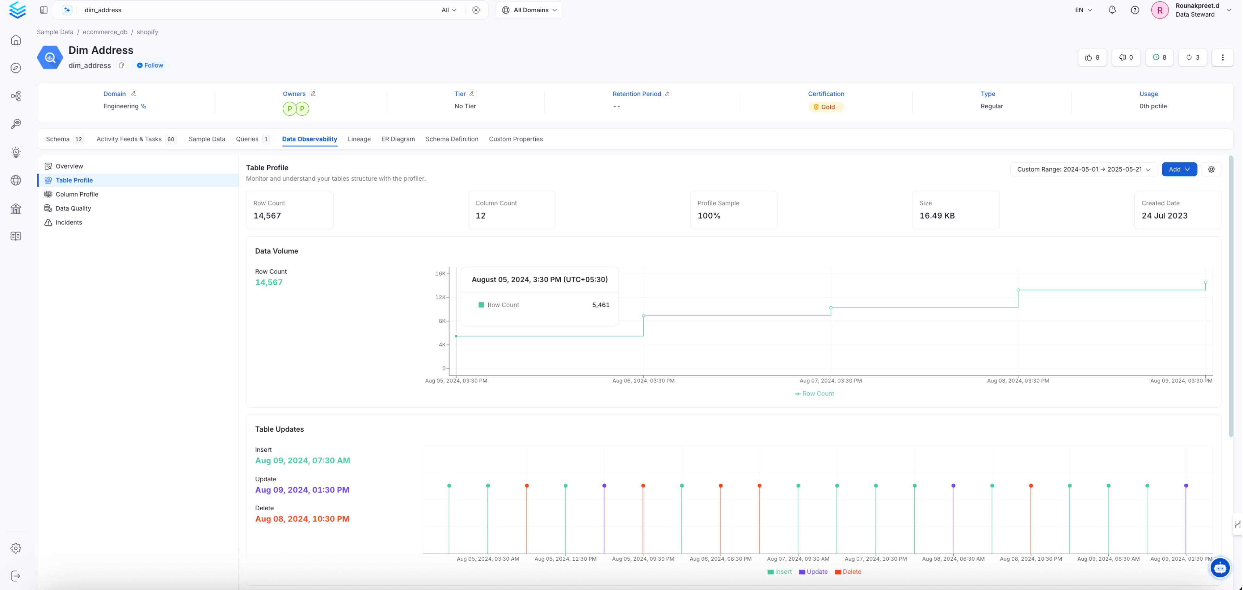Toggle the Row Count legend in Data Volume

[814, 394]
